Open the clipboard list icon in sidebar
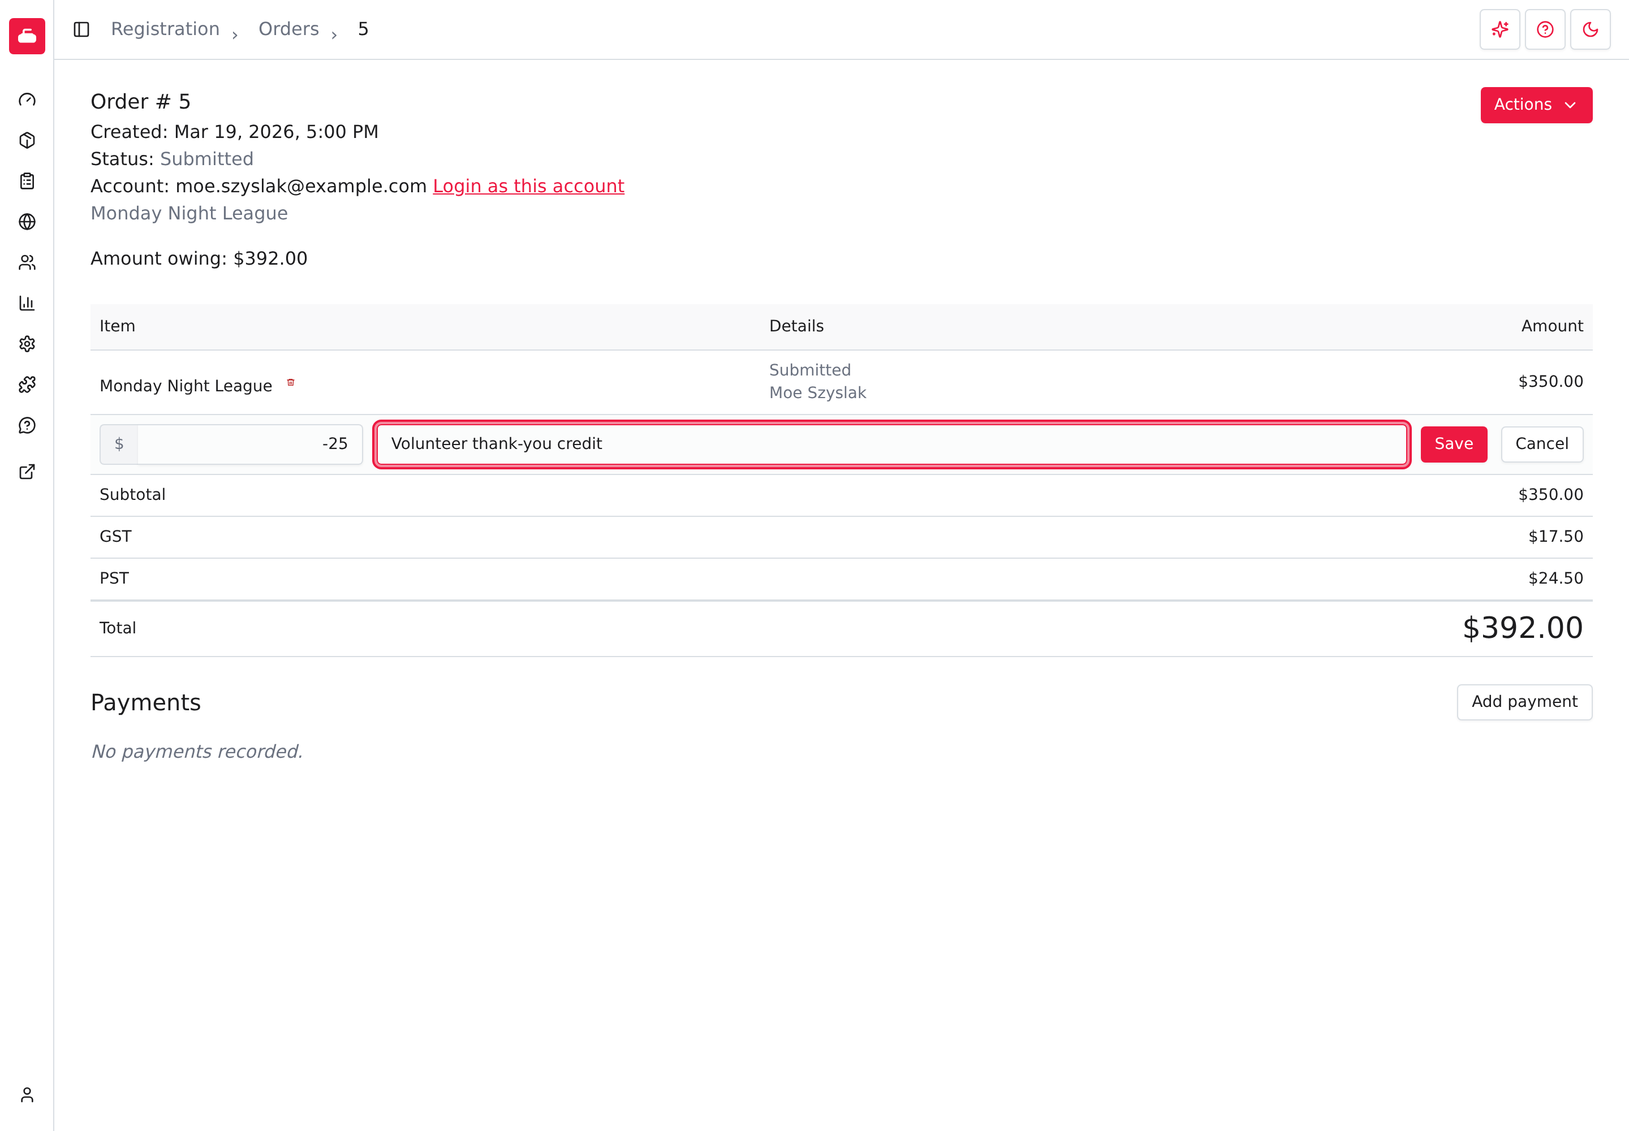The height and width of the screenshot is (1131, 1629). click(x=27, y=182)
